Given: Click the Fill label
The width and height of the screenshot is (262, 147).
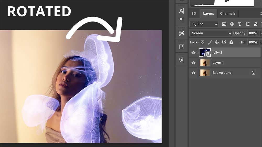Looking at the screenshot, I should (243, 42).
